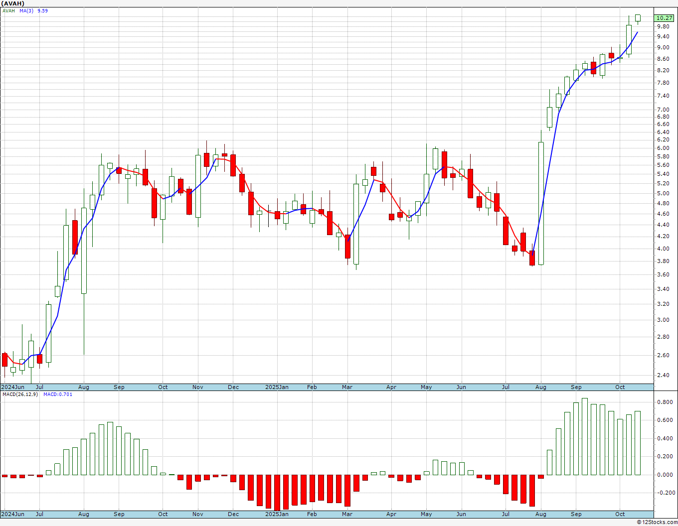Click "May" on the price chart date axis

426,387
